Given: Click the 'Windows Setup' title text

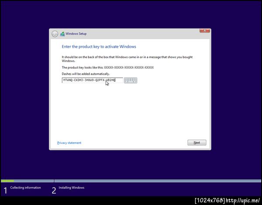Looking at the screenshot, I should pos(76,34).
